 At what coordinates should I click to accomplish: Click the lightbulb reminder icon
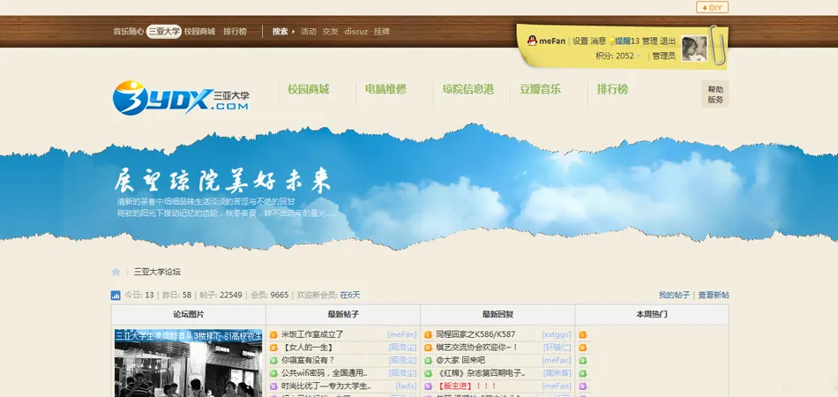[x=612, y=41]
